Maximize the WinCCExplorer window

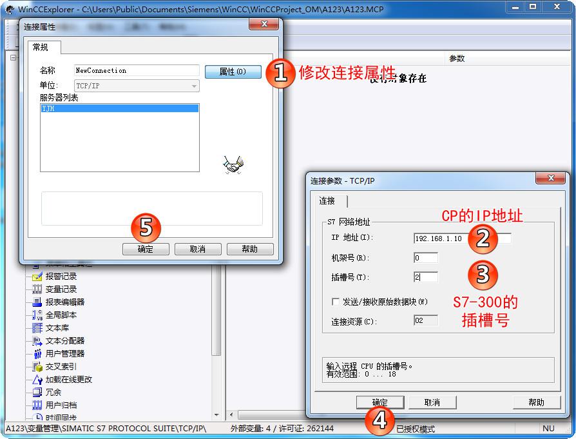533,6
